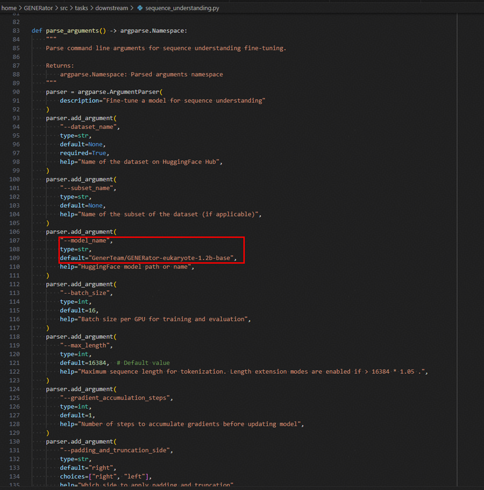Image resolution: width=484 pixels, height=490 pixels.
Task: Click the "--dataset_name" string
Action: 88,127
